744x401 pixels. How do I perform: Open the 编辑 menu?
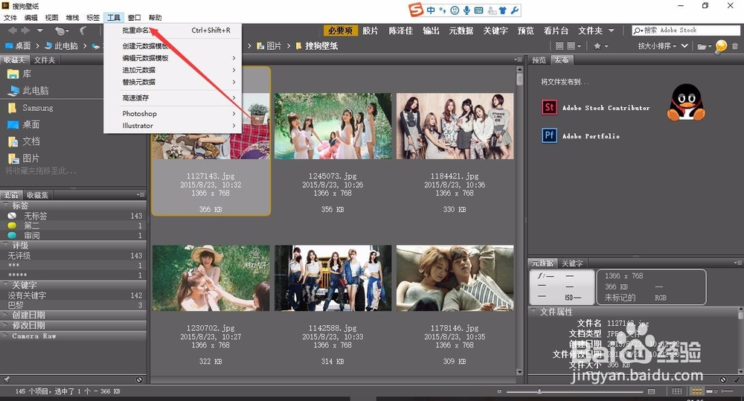pos(31,18)
